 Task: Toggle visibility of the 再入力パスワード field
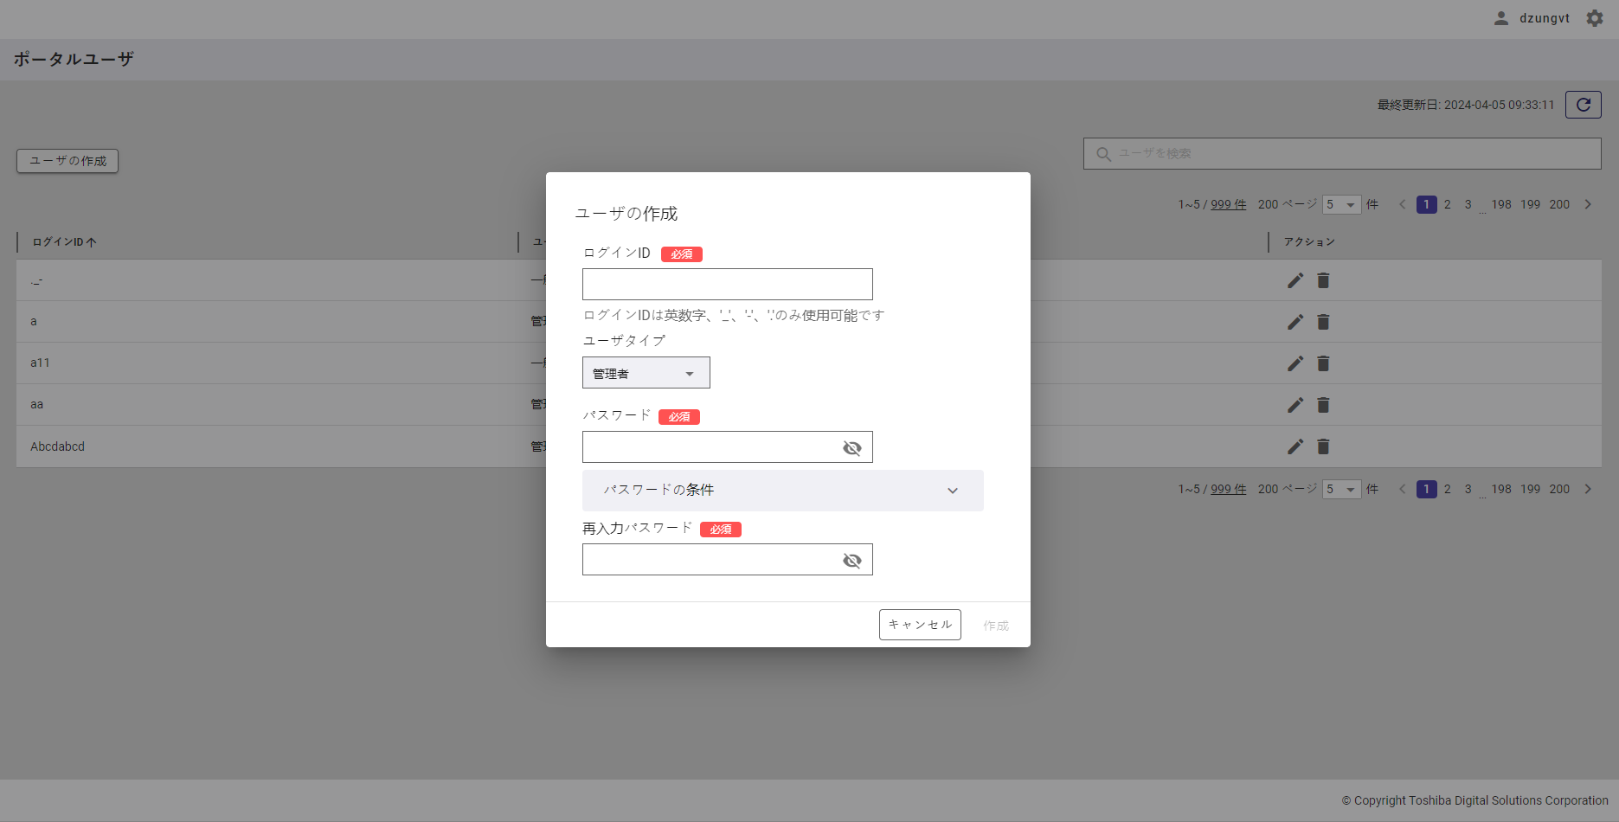point(851,560)
